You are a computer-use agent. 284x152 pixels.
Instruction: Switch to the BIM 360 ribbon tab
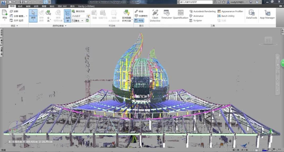(x=62, y=6)
